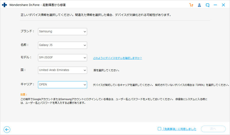Open the 免責事項 disclaimer link
This screenshot has height=135, width=230.
(x=179, y=129)
